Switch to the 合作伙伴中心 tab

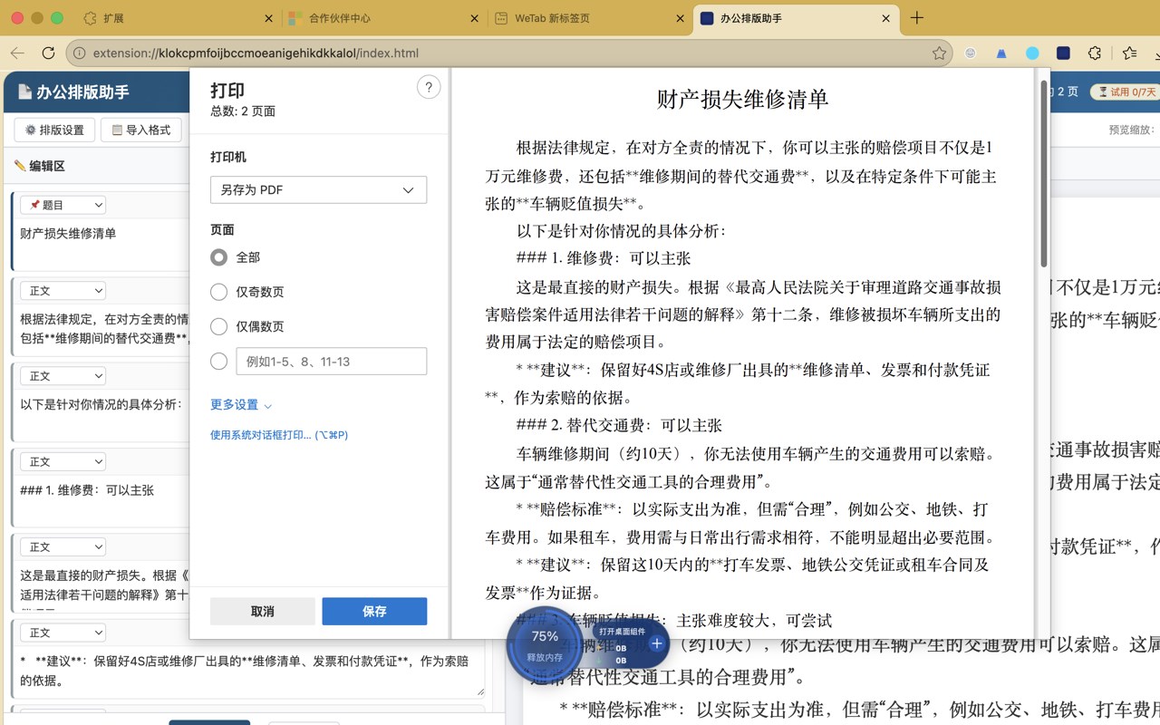click(x=384, y=18)
